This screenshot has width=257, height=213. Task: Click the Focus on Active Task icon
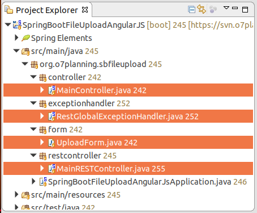[x=213, y=9]
